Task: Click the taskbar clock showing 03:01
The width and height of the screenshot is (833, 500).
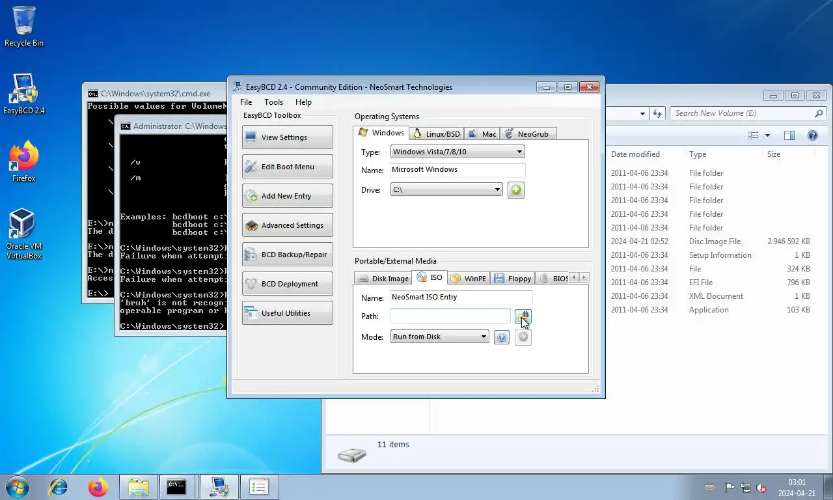Action: 797,488
